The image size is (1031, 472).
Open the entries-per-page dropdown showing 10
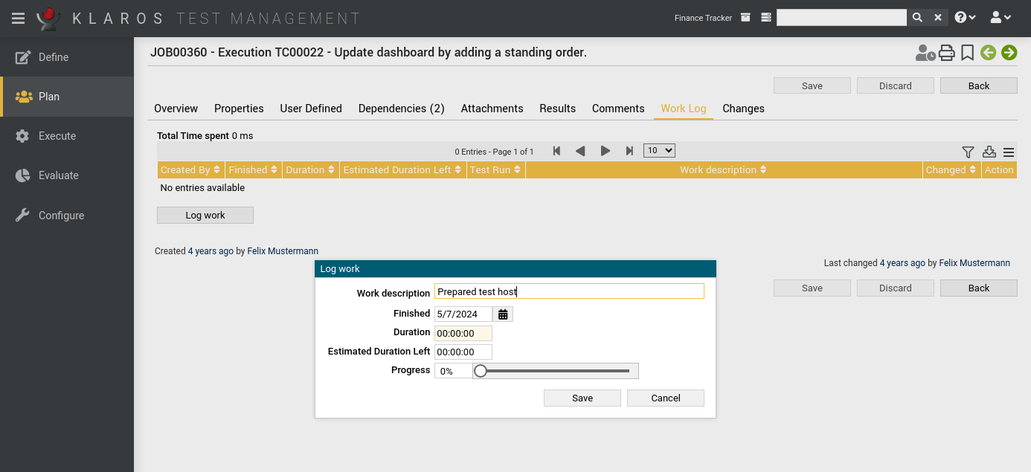coord(658,150)
